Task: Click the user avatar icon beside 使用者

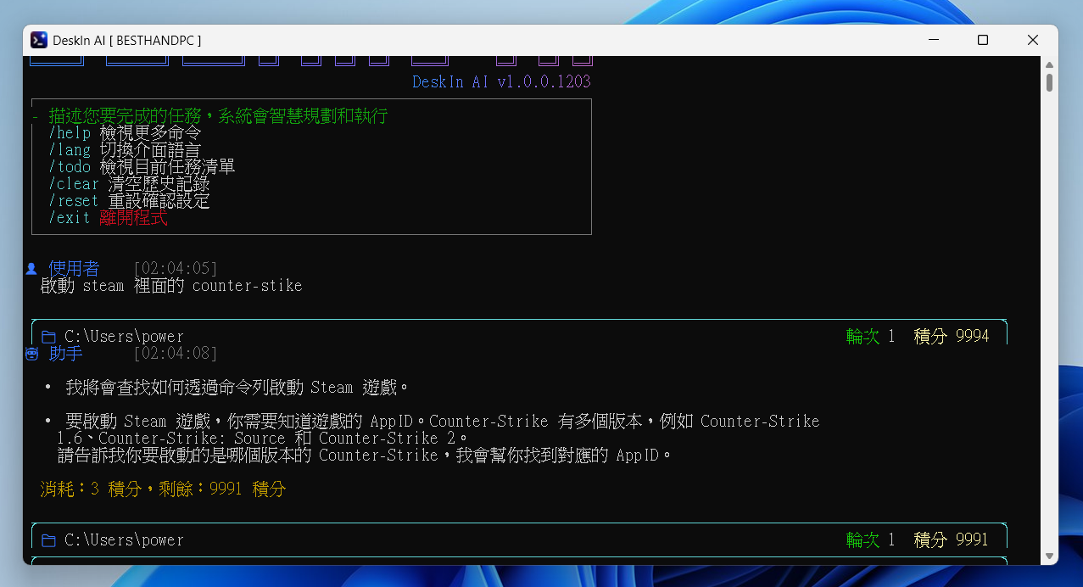Action: [x=32, y=269]
